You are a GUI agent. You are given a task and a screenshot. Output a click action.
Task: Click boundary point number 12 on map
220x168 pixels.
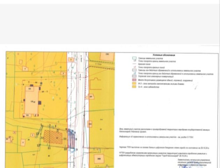[38, 145]
